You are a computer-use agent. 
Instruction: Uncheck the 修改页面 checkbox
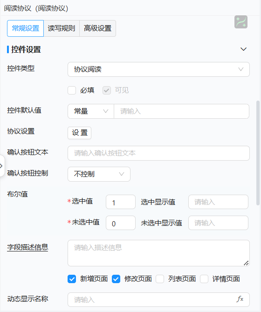[x=116, y=279]
